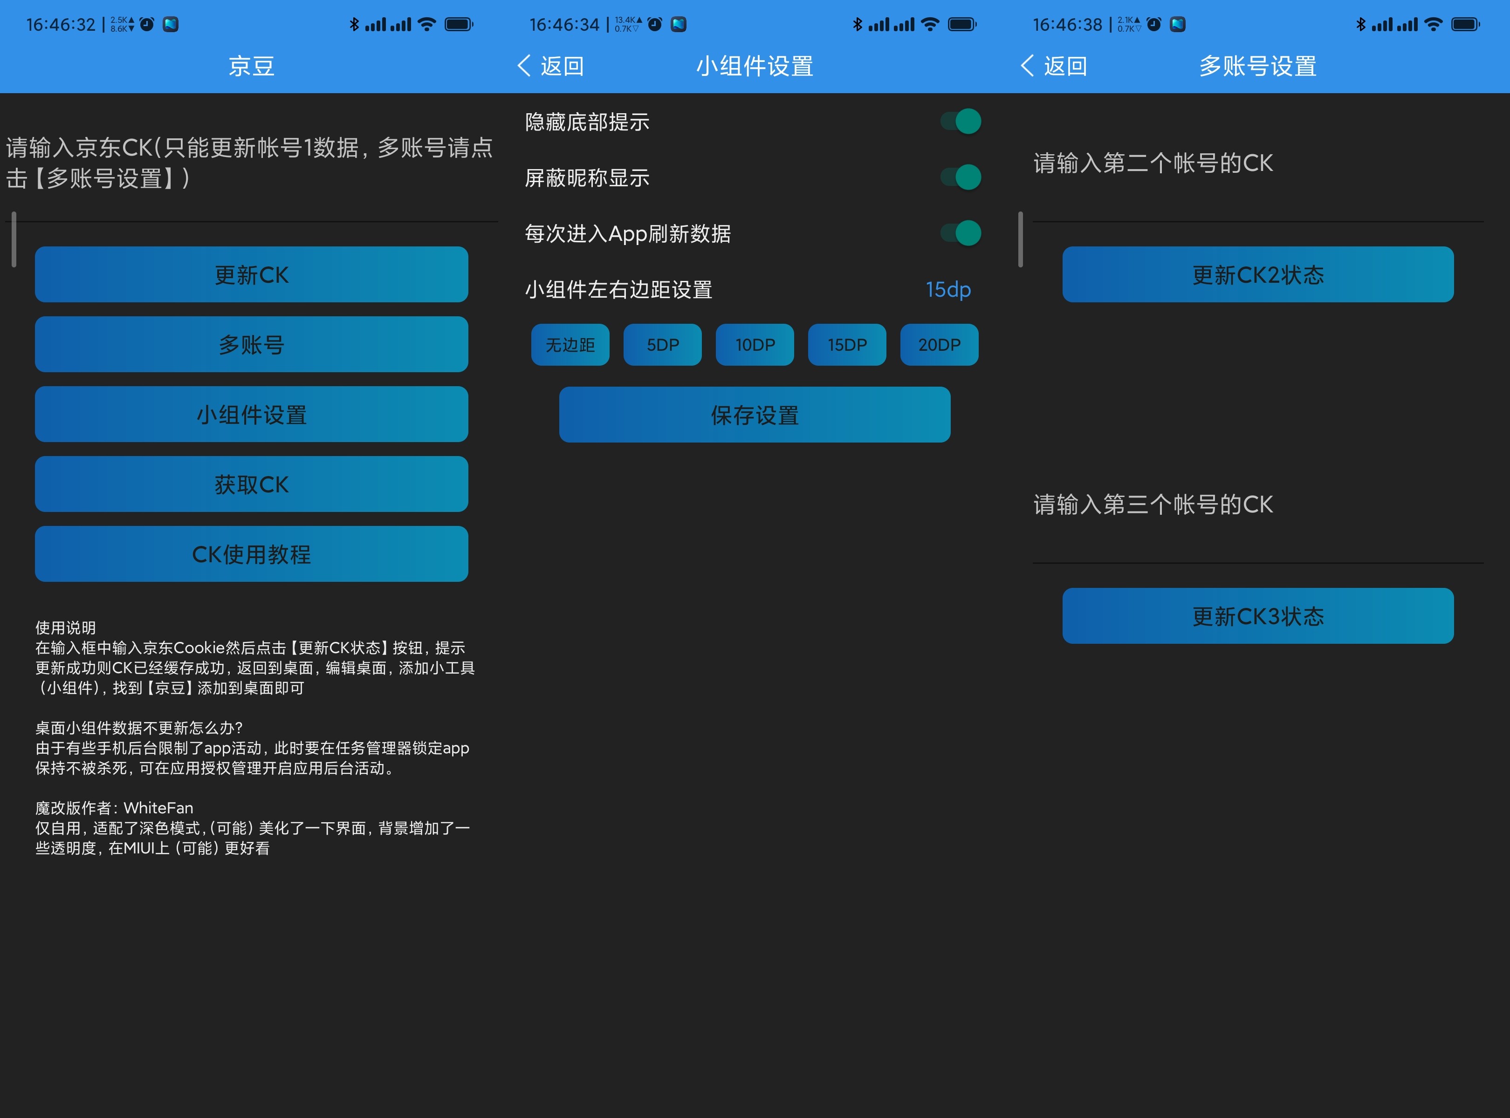Click the 使用说明 heading
Screen dimensions: 1510x1118
[66, 627]
